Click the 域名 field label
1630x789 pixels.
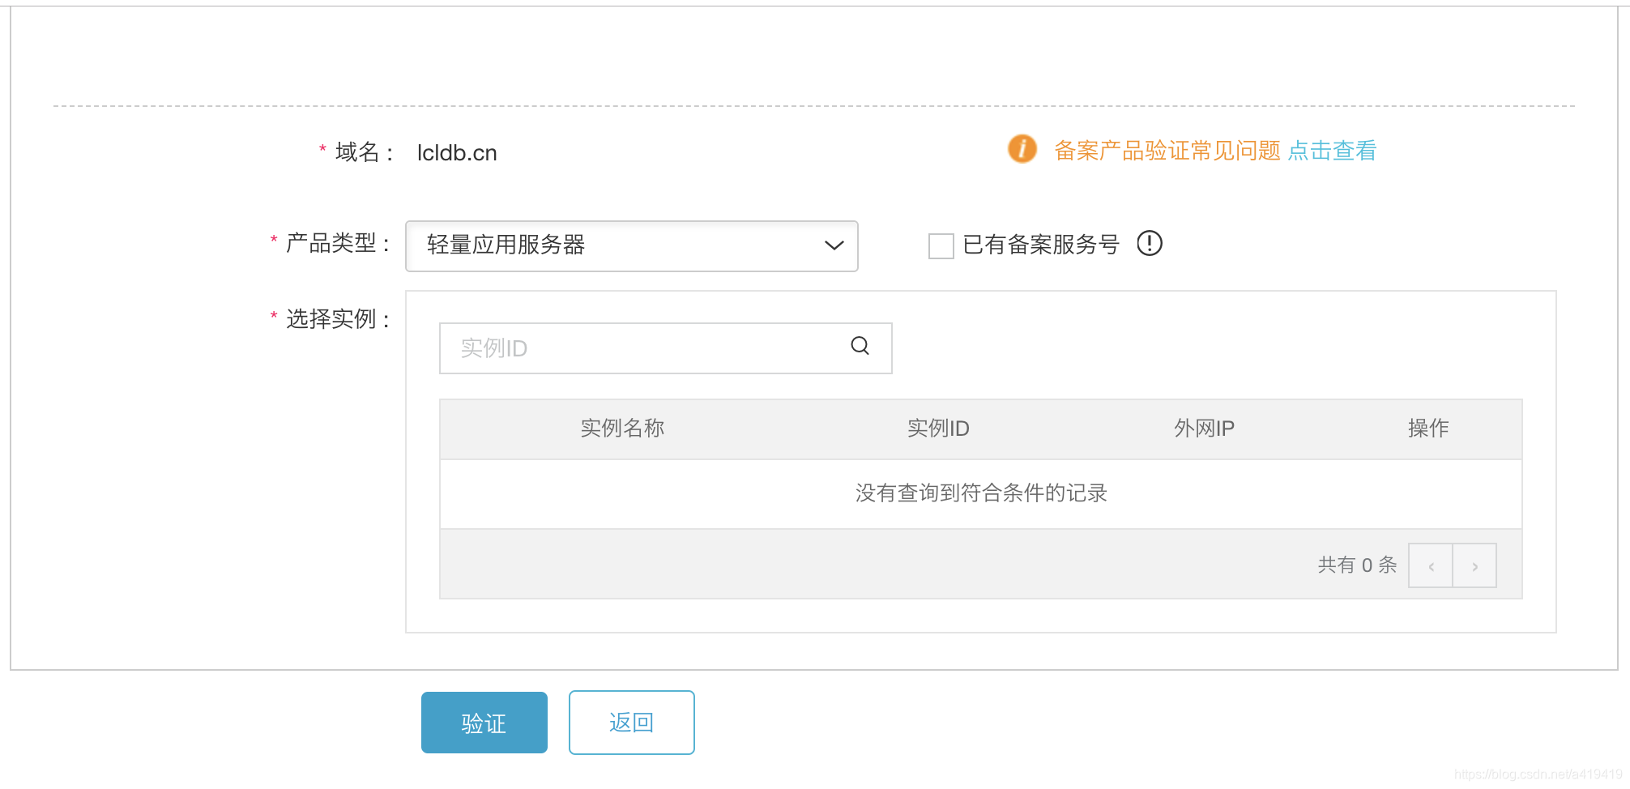click(364, 151)
